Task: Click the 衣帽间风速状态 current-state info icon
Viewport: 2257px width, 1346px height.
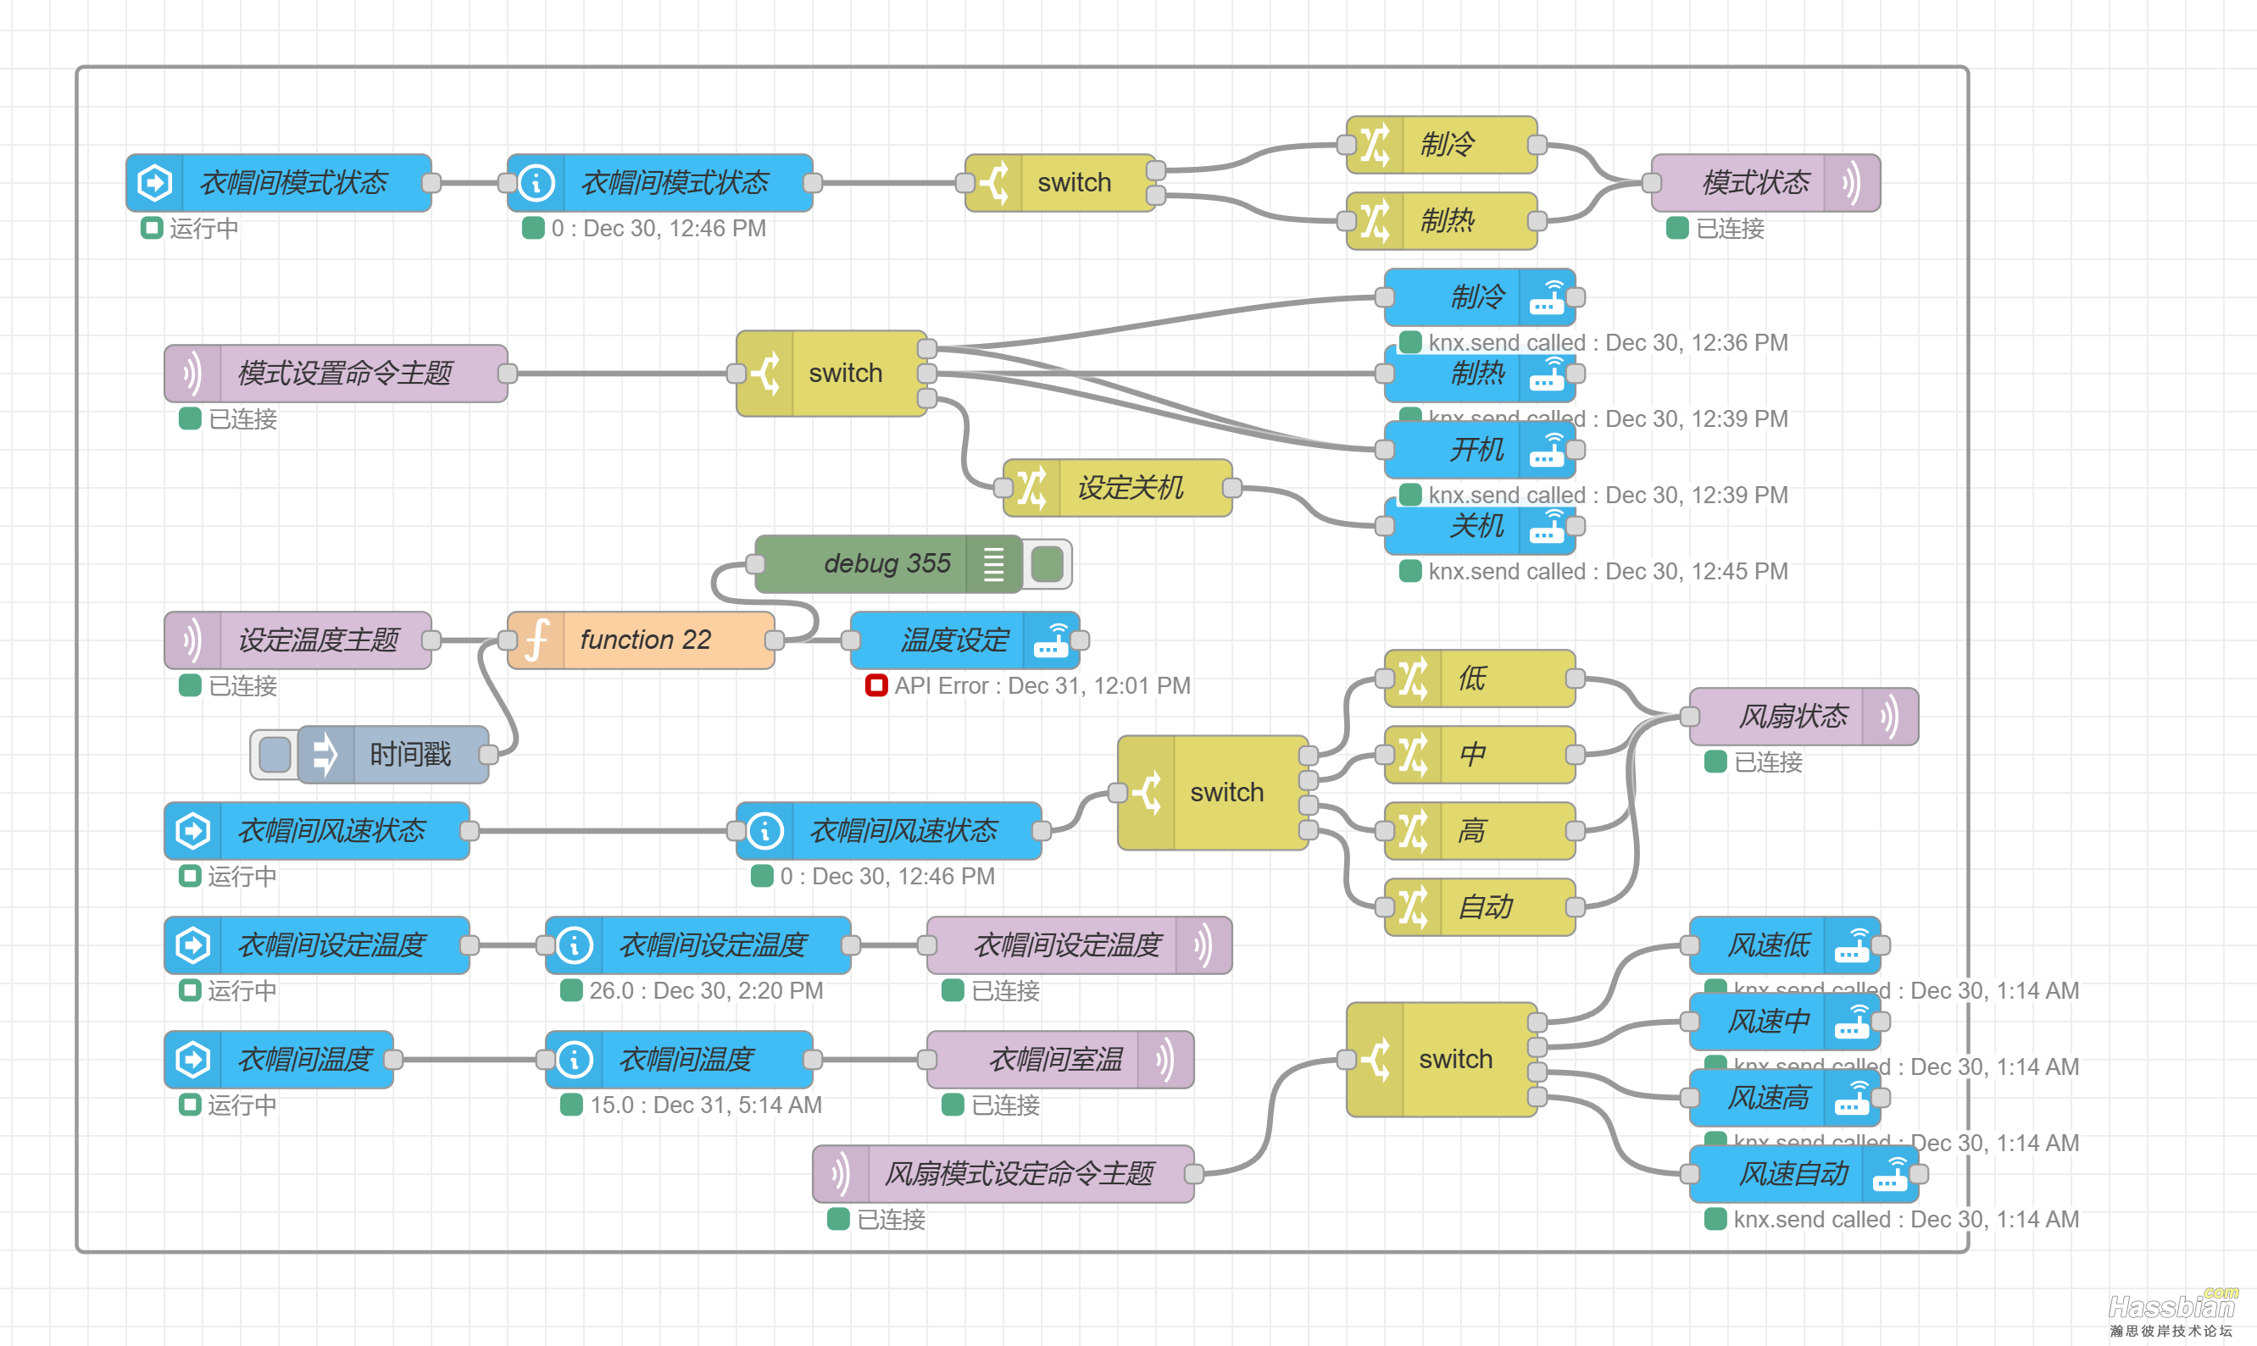Action: point(765,831)
